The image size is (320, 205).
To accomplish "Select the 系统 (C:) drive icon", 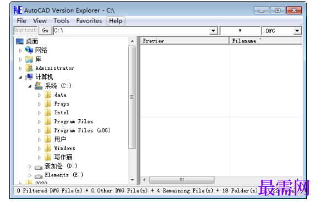I will 39,86.
